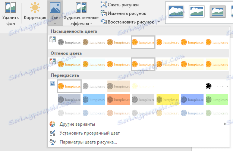Open the Художественные эффекты dropdown
233x151 pixels.
point(81,14)
